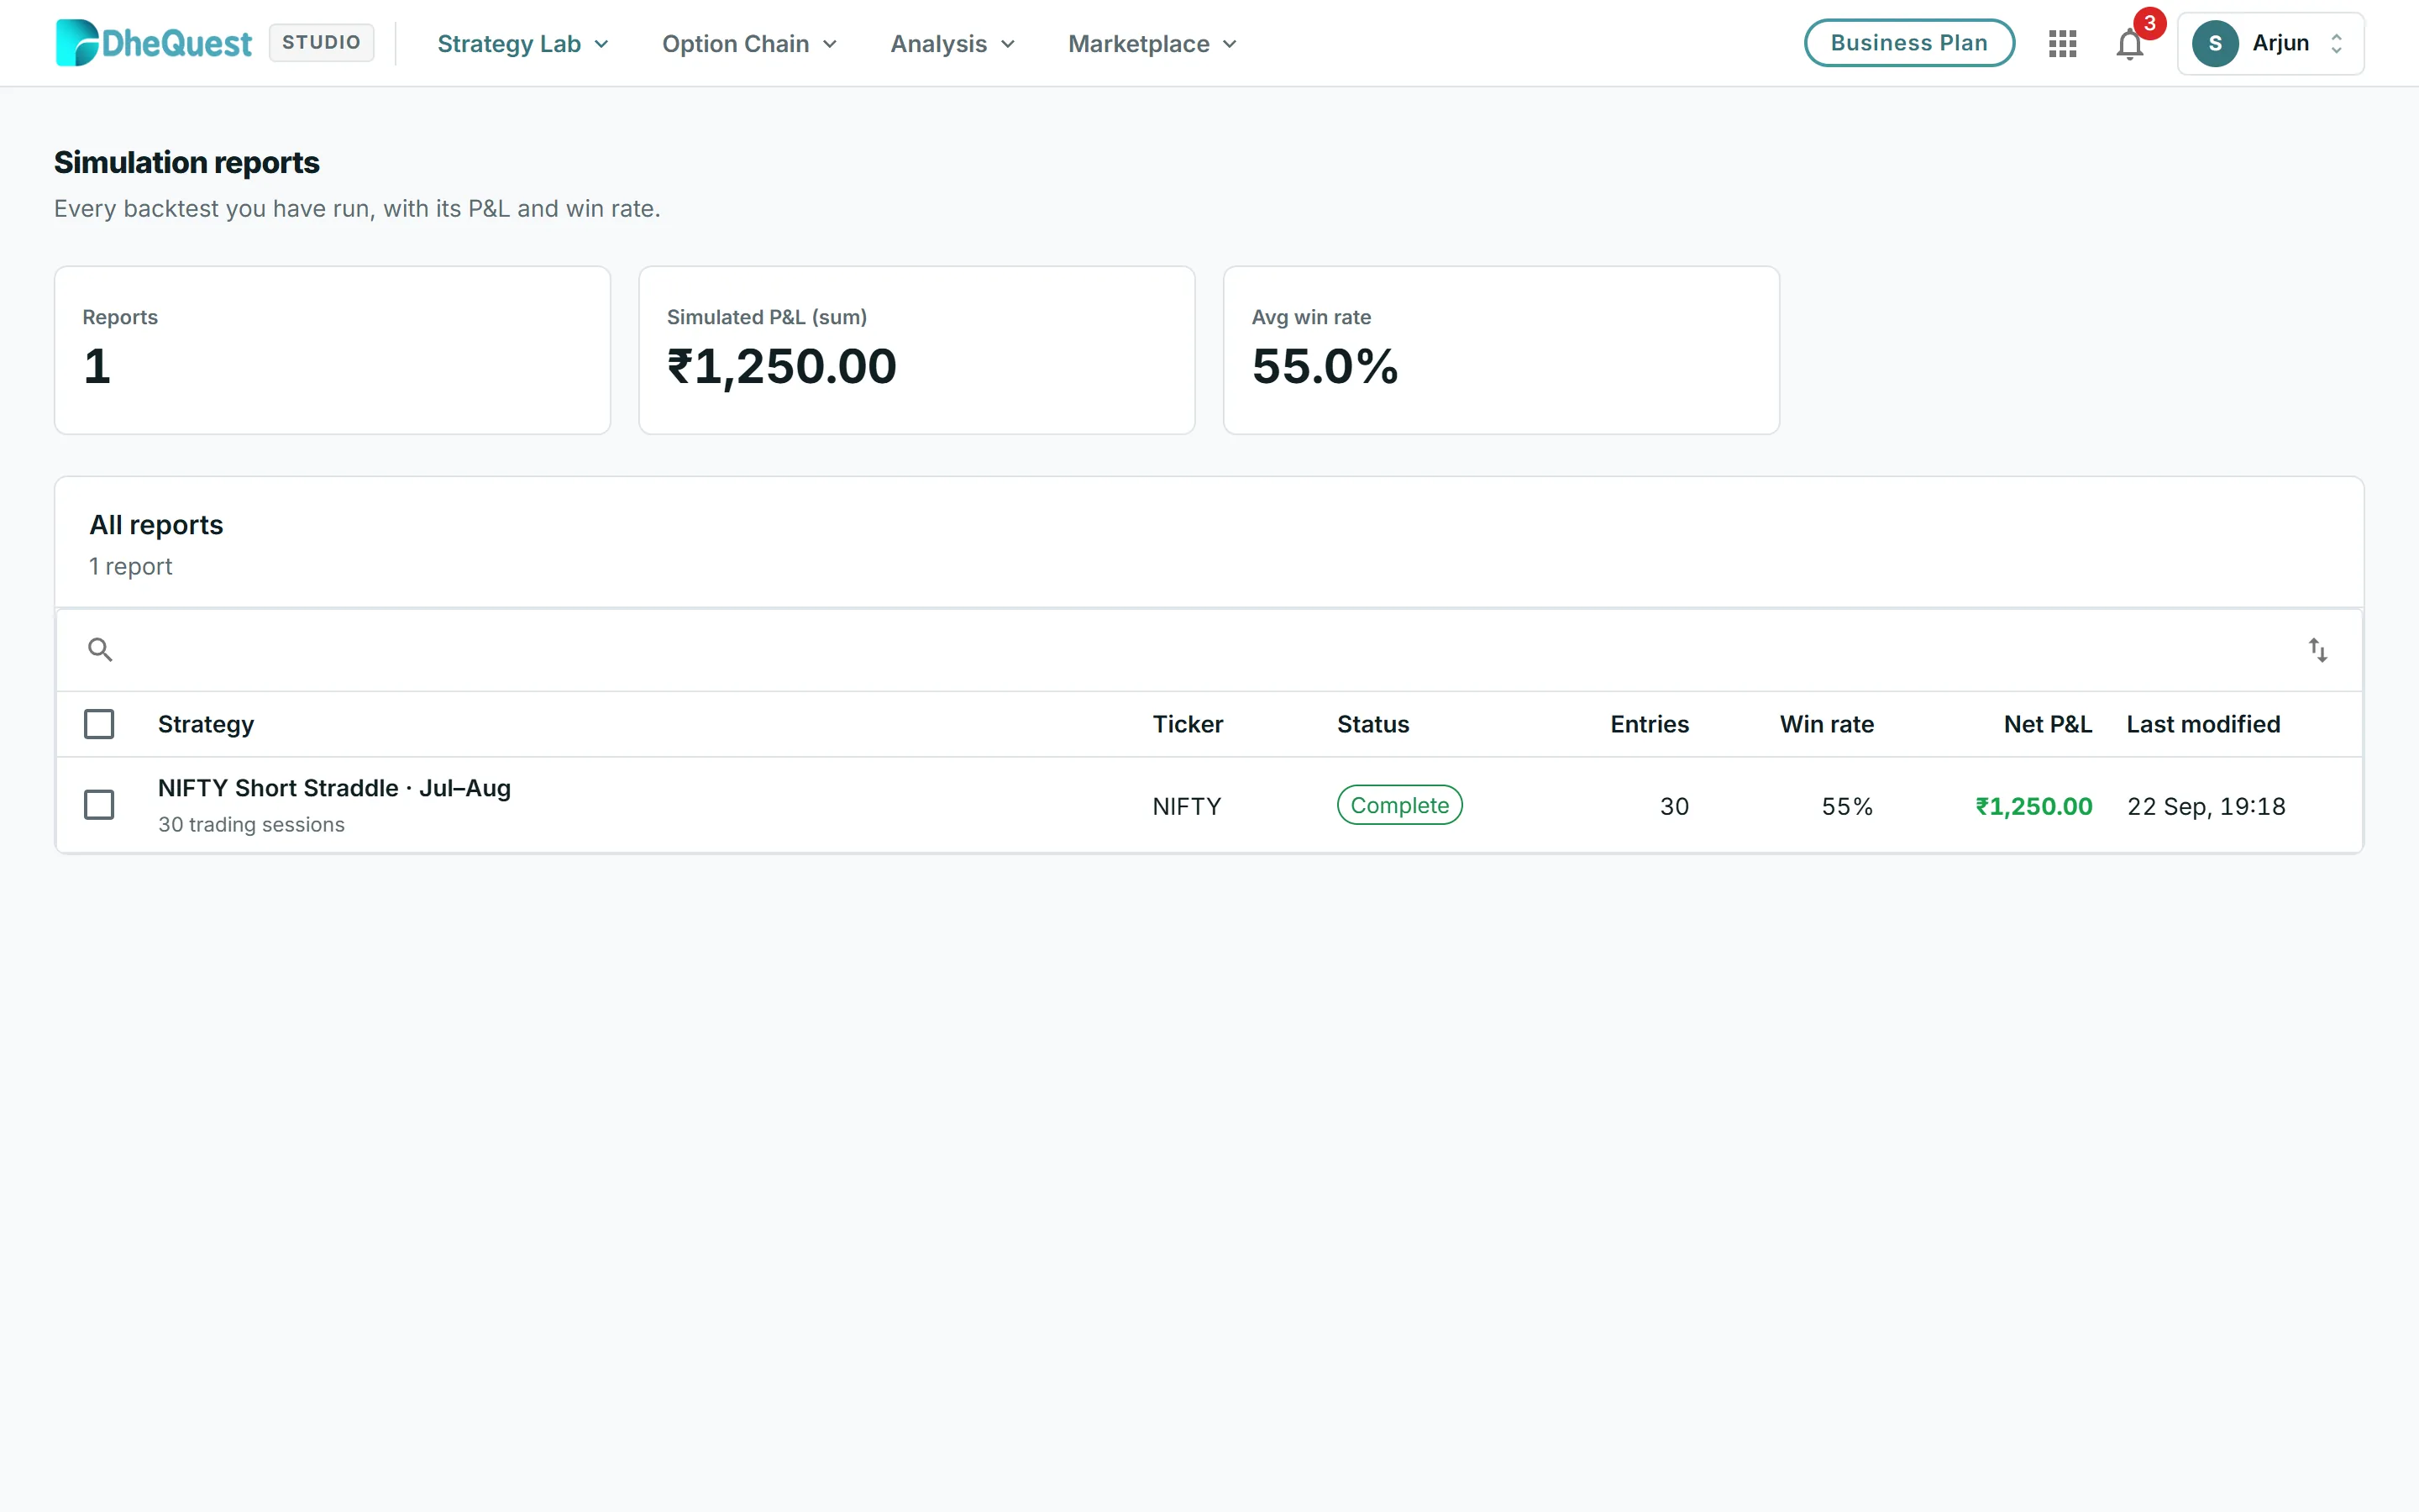Click the Complete status pill
This screenshot has height=1512, width=2419.
click(1398, 805)
